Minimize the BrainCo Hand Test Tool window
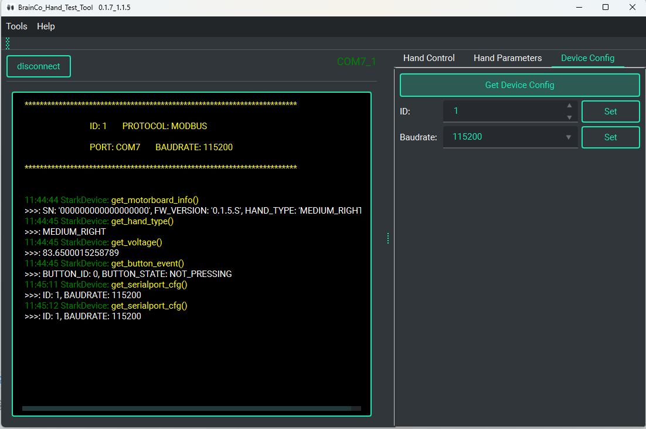The image size is (646, 429). (579, 8)
